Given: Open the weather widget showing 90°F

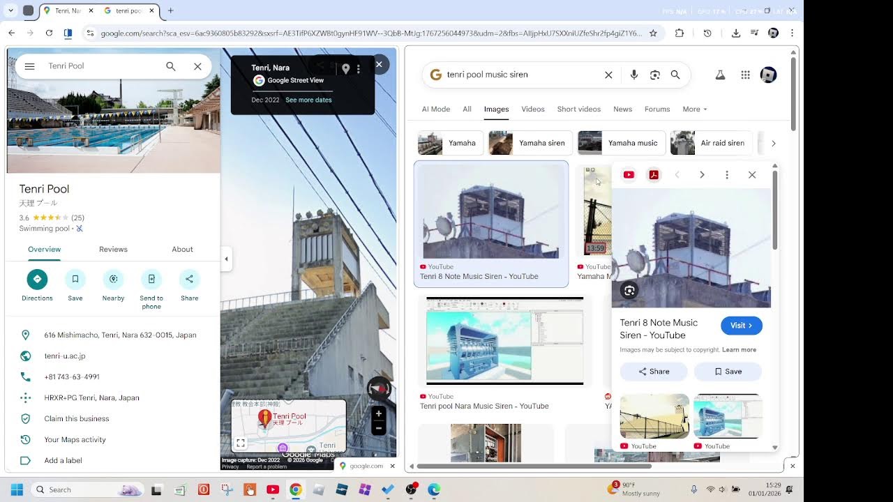Looking at the screenshot, I should click(x=634, y=489).
